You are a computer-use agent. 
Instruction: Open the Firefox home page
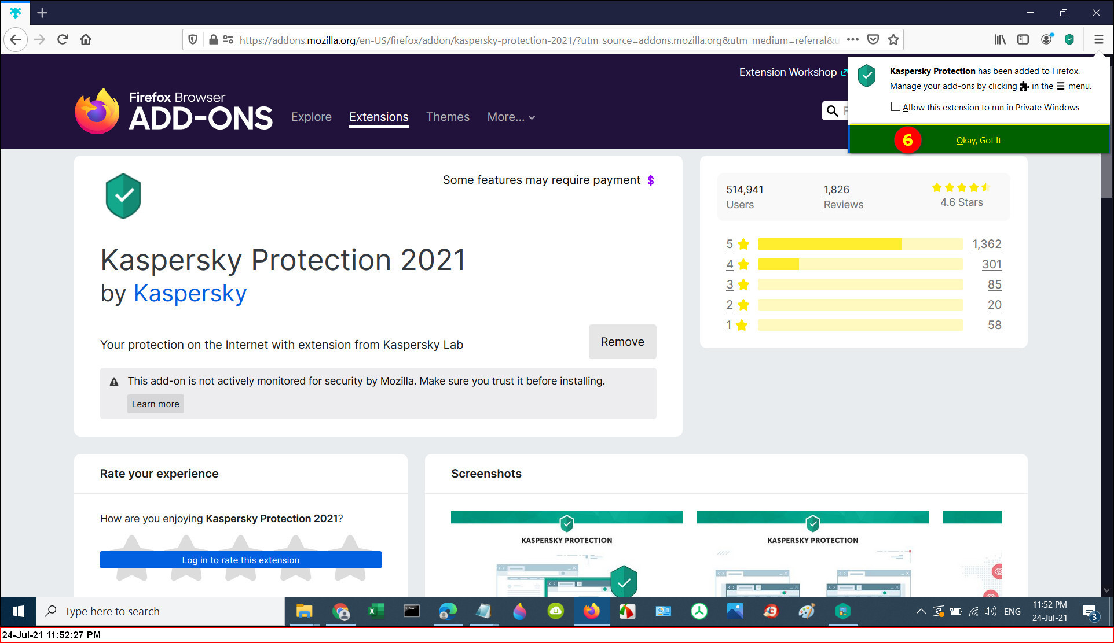coord(86,40)
